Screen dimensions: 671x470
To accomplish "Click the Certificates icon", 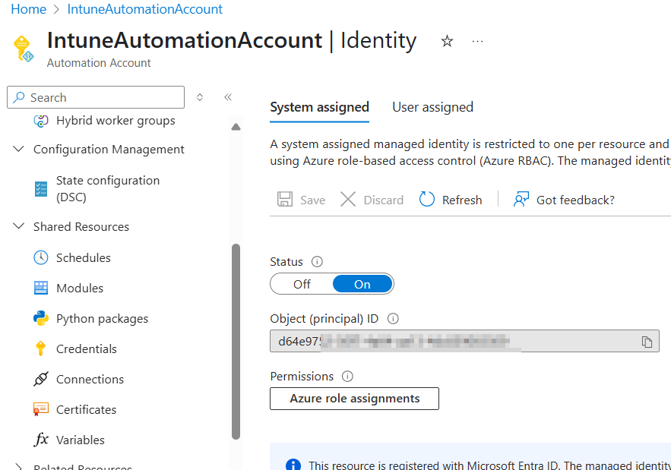I will tap(41, 409).
